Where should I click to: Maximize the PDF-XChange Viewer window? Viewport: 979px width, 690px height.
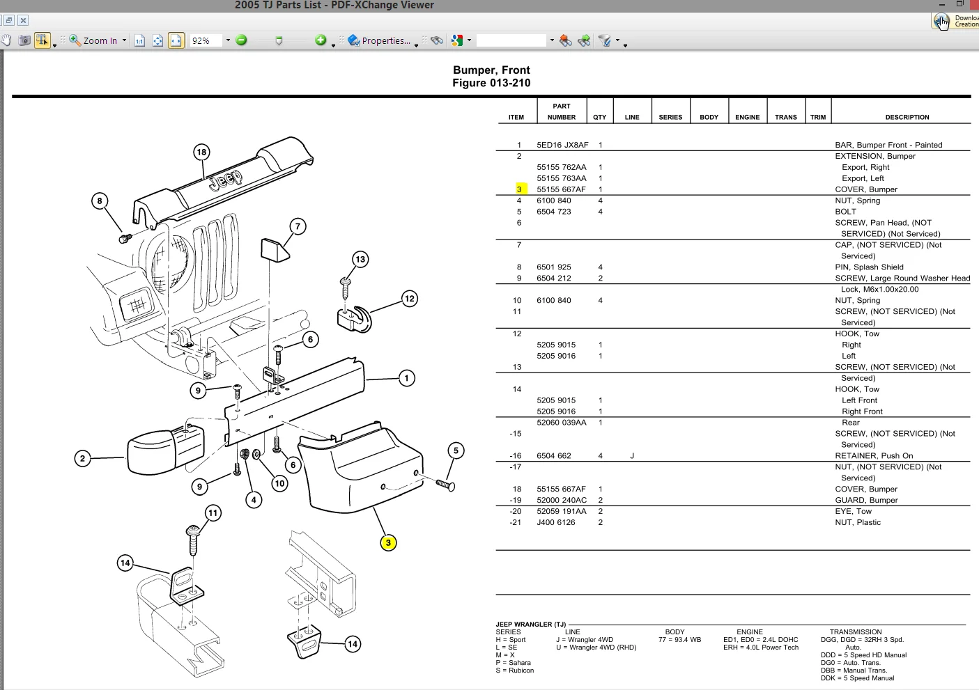959,4
